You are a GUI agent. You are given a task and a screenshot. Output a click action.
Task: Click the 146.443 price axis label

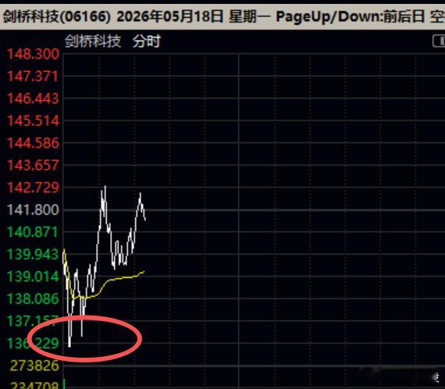[x=33, y=98]
